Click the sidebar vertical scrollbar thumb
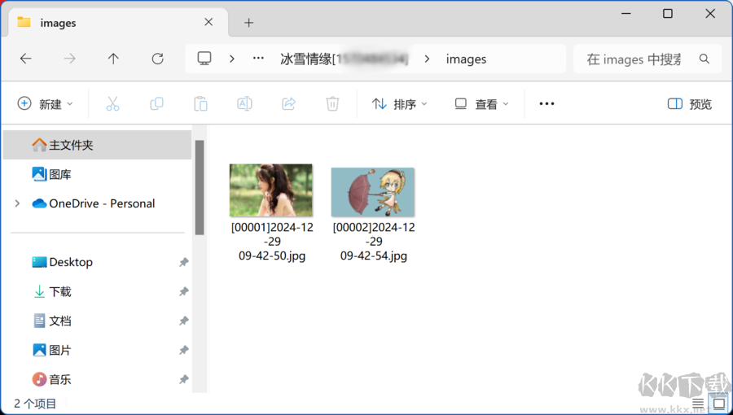 (200, 187)
